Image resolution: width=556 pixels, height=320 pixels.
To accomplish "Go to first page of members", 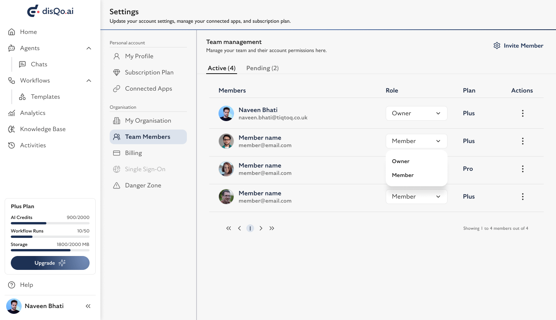I will [x=229, y=228].
